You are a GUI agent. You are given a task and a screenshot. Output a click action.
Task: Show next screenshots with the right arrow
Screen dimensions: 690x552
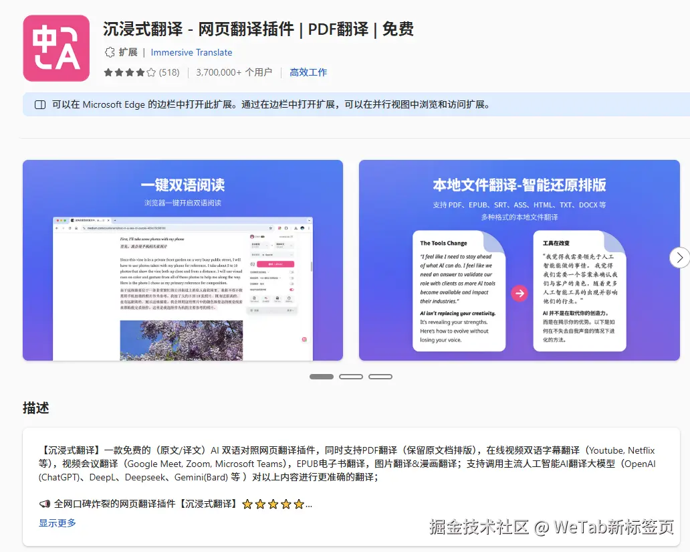click(680, 258)
